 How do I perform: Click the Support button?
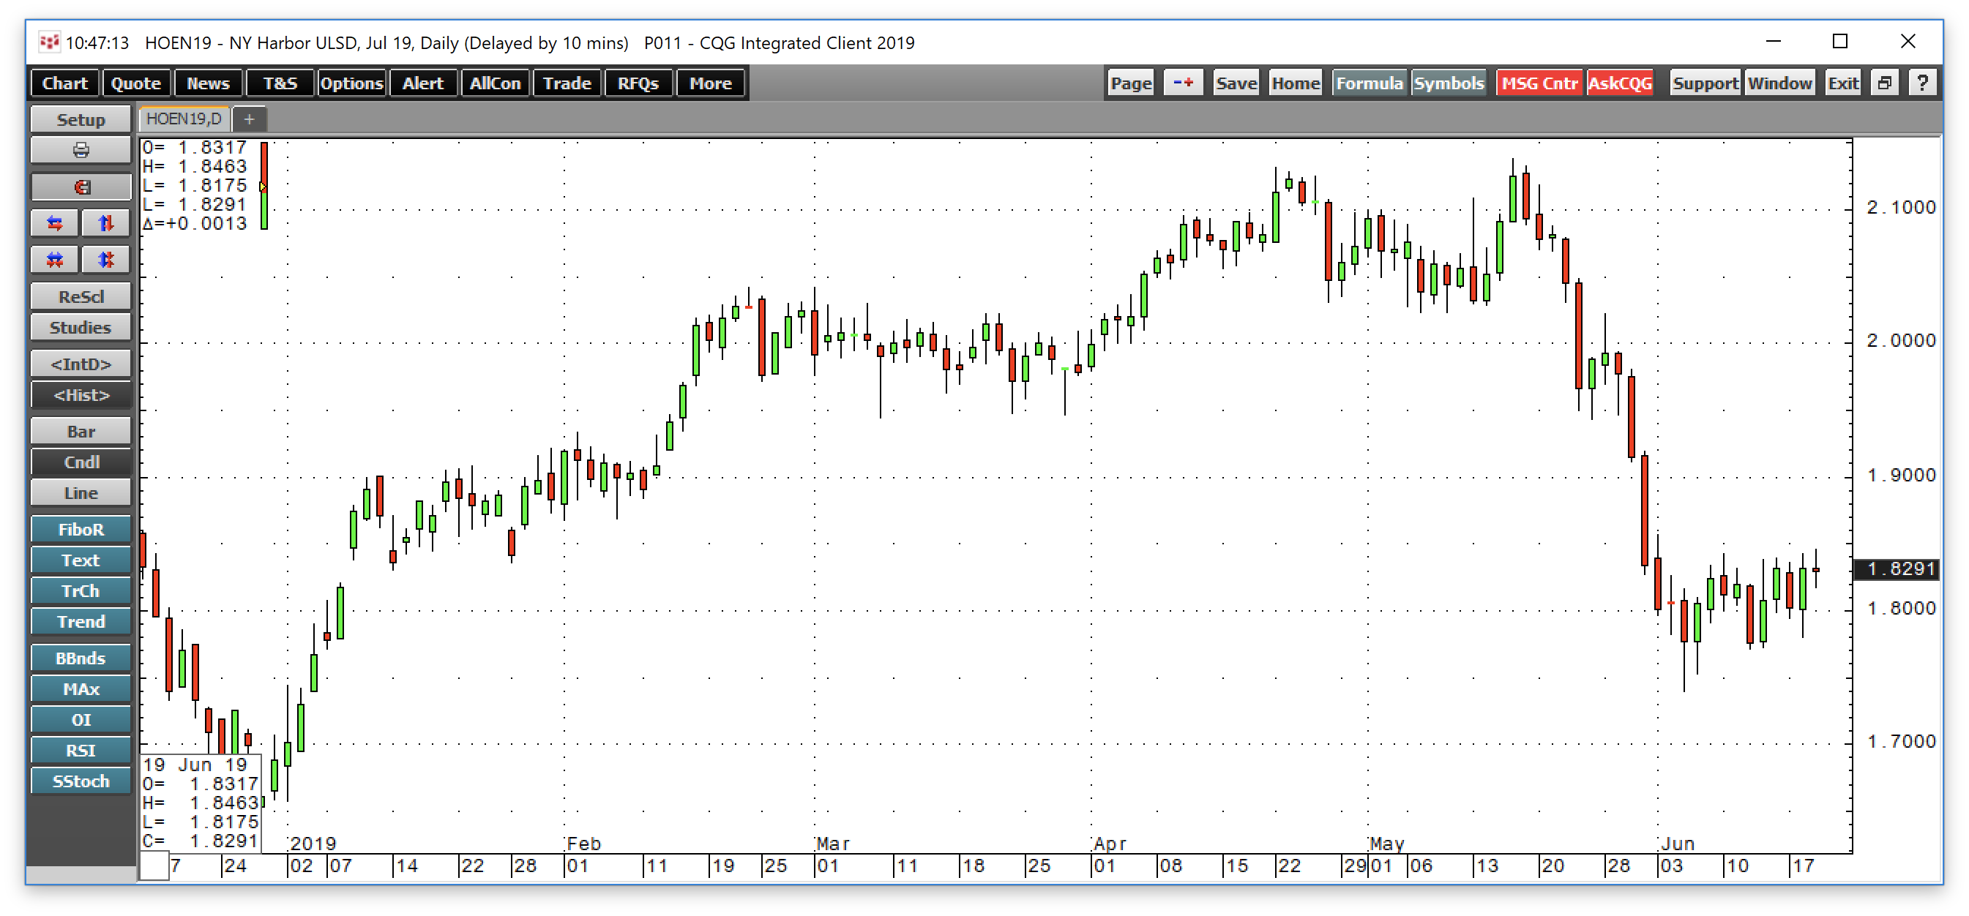point(1705,83)
